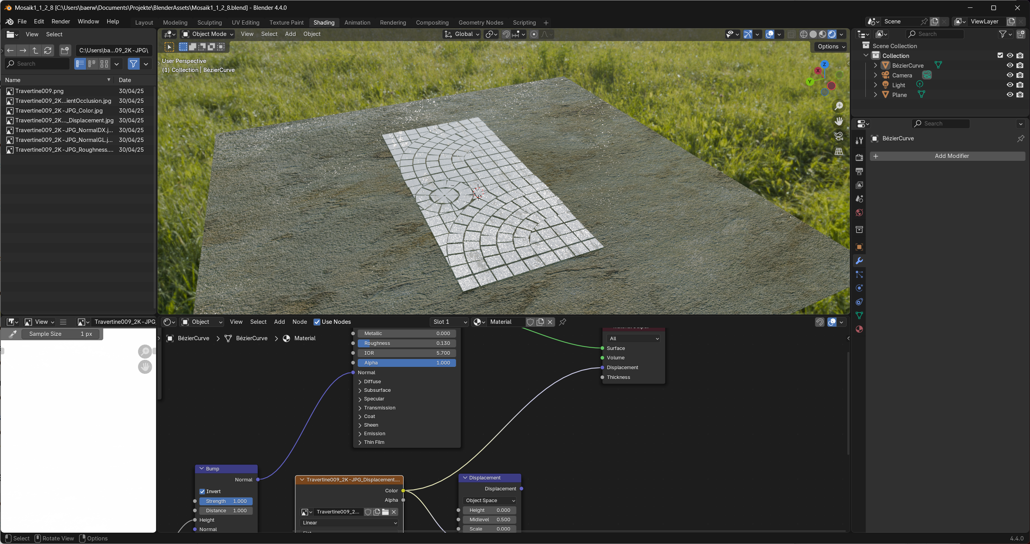
Task: Uncheck Invert on the Bump node
Action: pyautogui.click(x=202, y=491)
